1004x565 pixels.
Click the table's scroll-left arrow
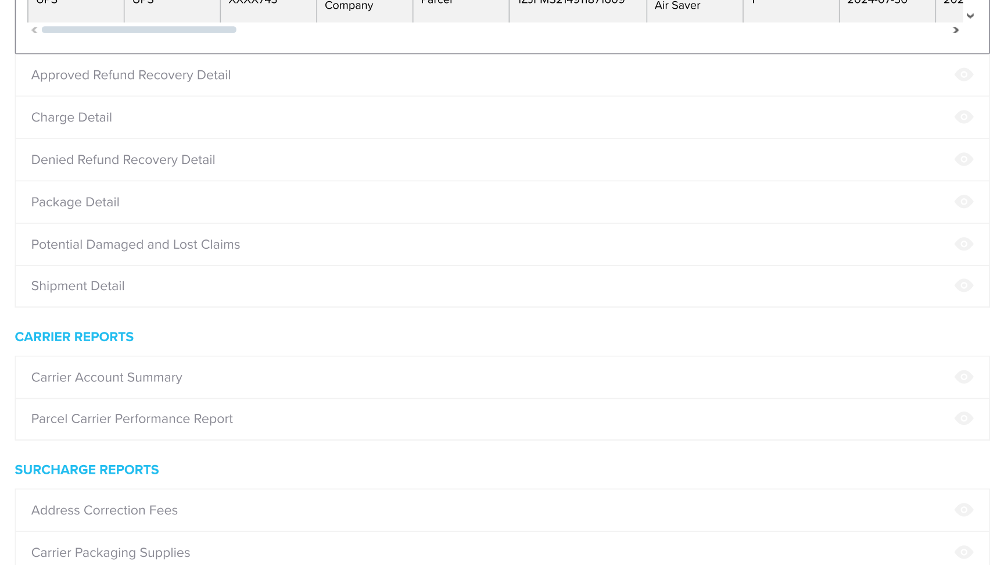click(x=34, y=30)
